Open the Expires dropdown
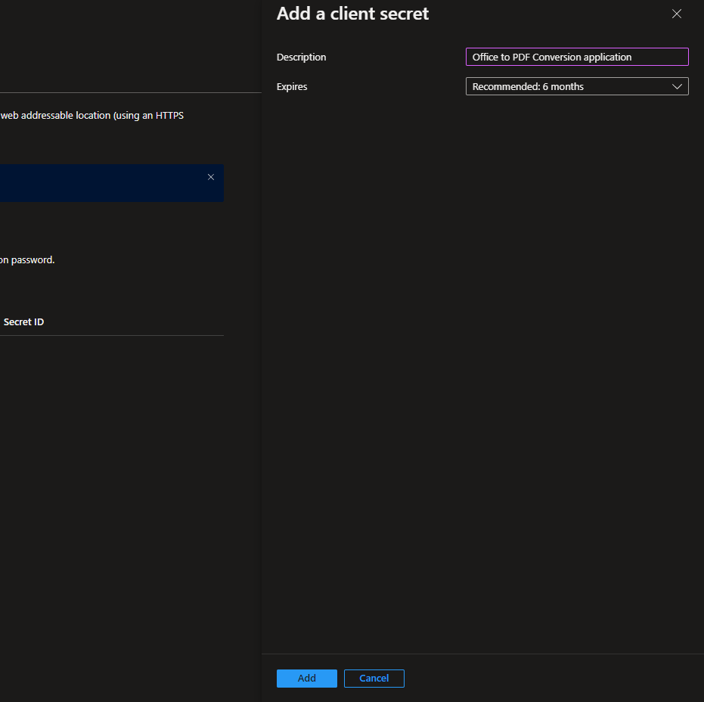This screenshot has height=702, width=704. 576,86
